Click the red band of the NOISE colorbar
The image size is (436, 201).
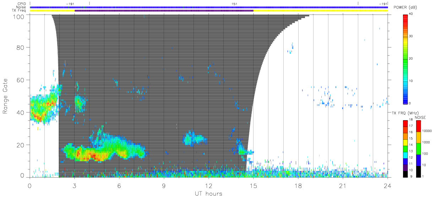pyautogui.click(x=419, y=126)
